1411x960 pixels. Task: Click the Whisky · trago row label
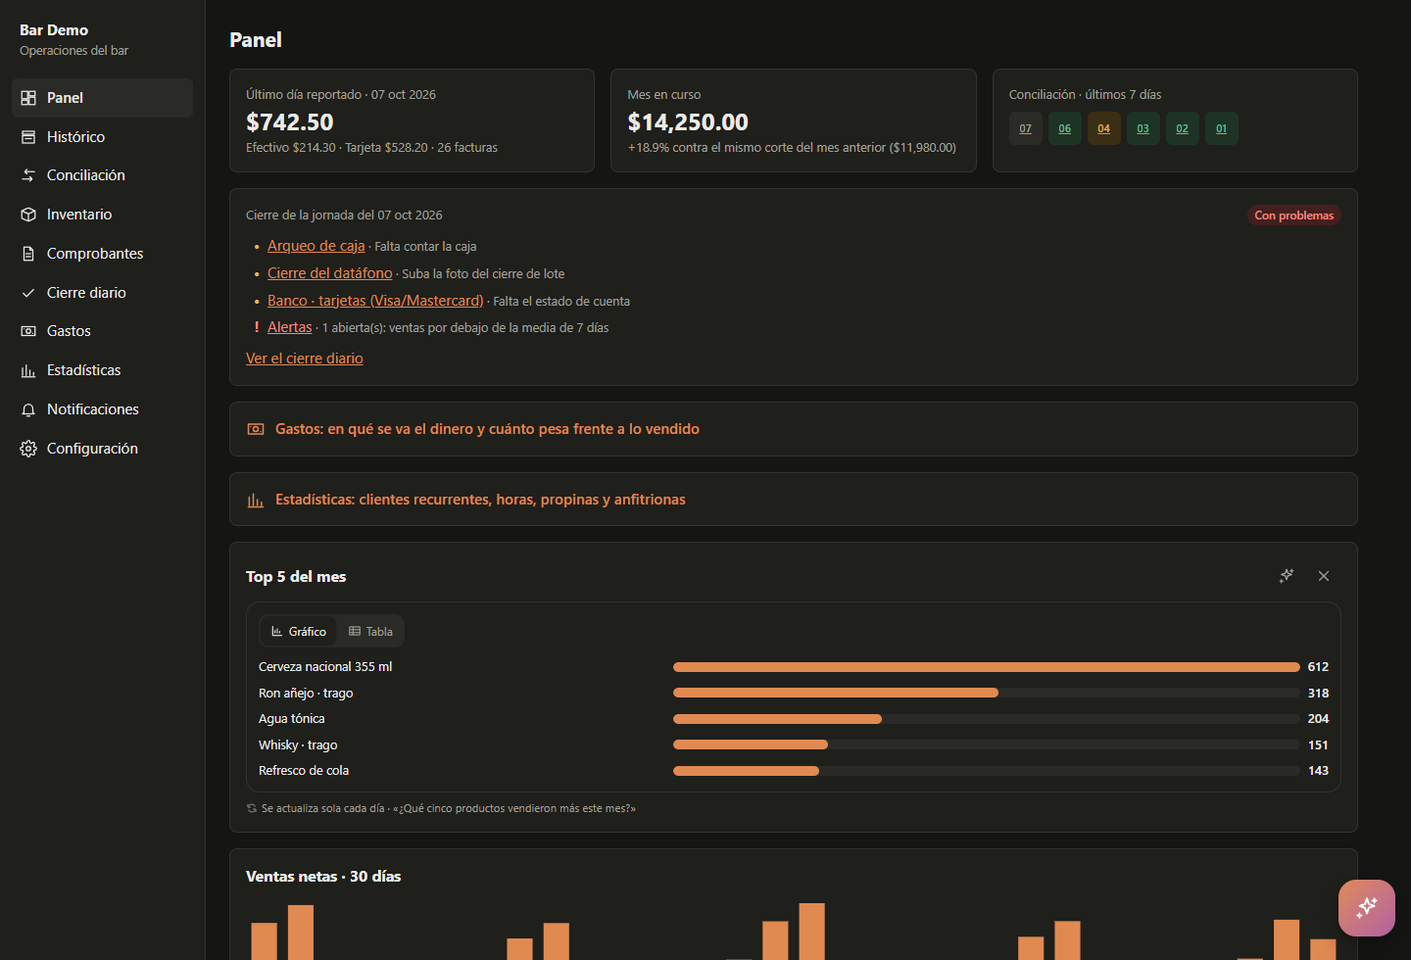pyautogui.click(x=298, y=744)
